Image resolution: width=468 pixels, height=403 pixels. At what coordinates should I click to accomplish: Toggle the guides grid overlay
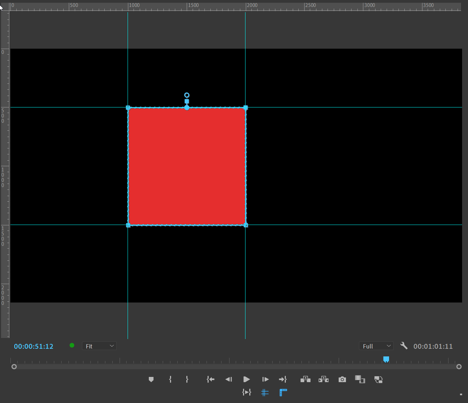click(265, 392)
